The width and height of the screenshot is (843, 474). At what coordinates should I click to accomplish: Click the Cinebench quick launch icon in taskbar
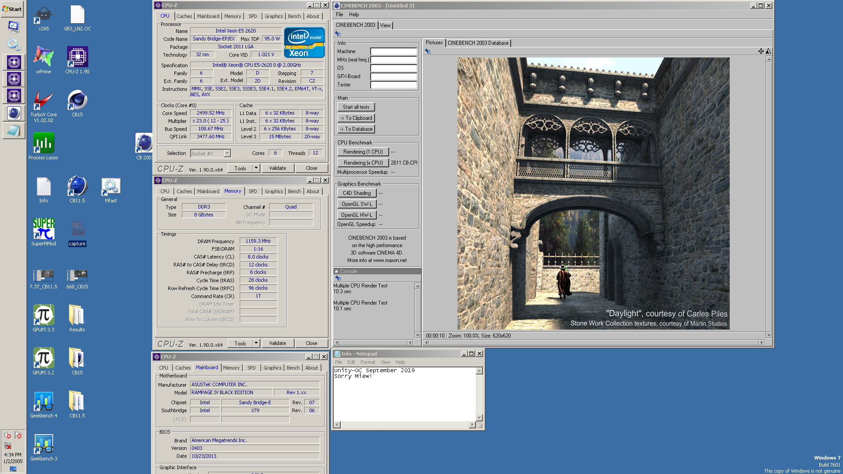click(14, 113)
